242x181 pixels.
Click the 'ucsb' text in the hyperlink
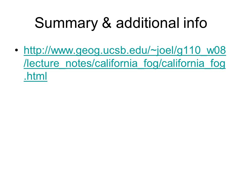pyautogui.click(x=113, y=51)
